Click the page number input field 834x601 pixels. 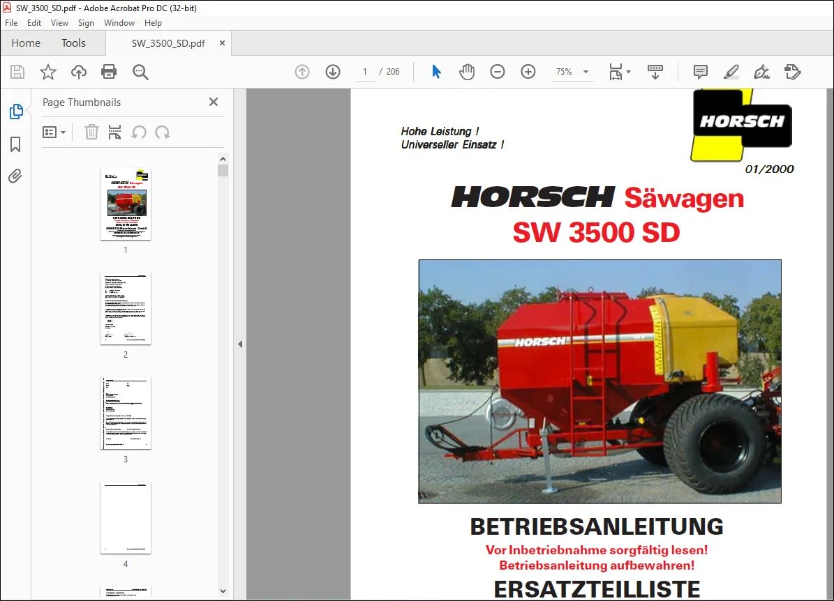point(365,72)
